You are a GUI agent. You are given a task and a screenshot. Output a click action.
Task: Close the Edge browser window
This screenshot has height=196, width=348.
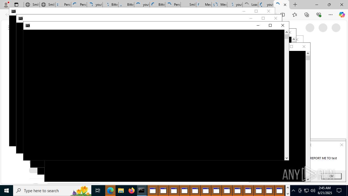tap(341, 5)
